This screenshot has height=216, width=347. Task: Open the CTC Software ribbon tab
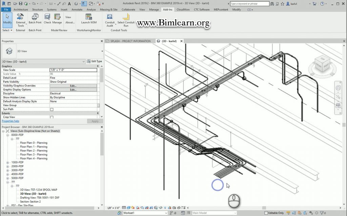coord(202,9)
